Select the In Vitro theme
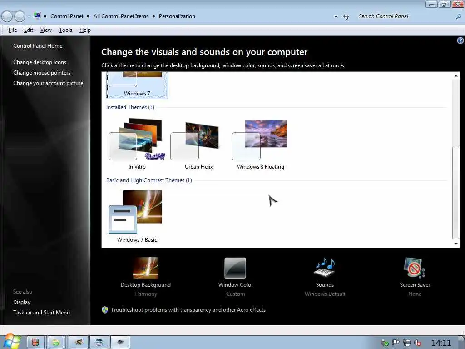This screenshot has height=349, width=465. [137, 144]
